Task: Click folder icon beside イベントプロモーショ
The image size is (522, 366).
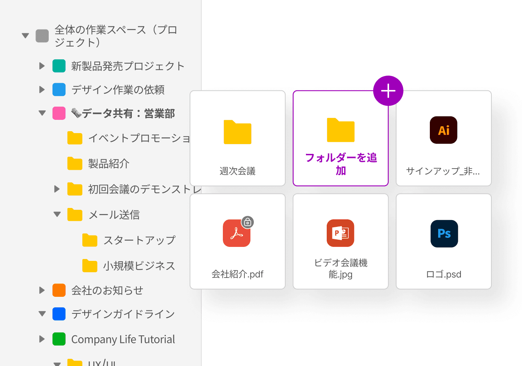Action: [75, 138]
